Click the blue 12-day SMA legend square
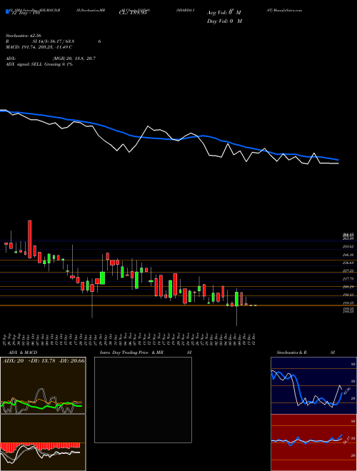The width and height of the screenshot is (357, 471). click(7, 12)
